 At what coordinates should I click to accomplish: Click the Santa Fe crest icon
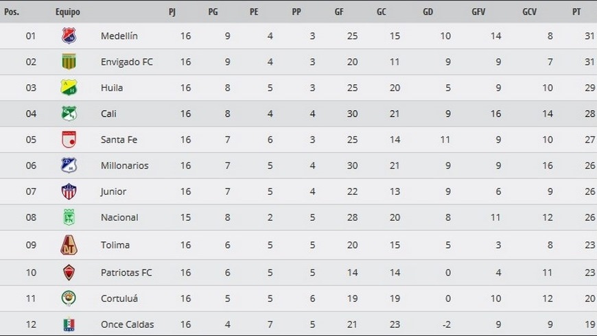(x=69, y=140)
